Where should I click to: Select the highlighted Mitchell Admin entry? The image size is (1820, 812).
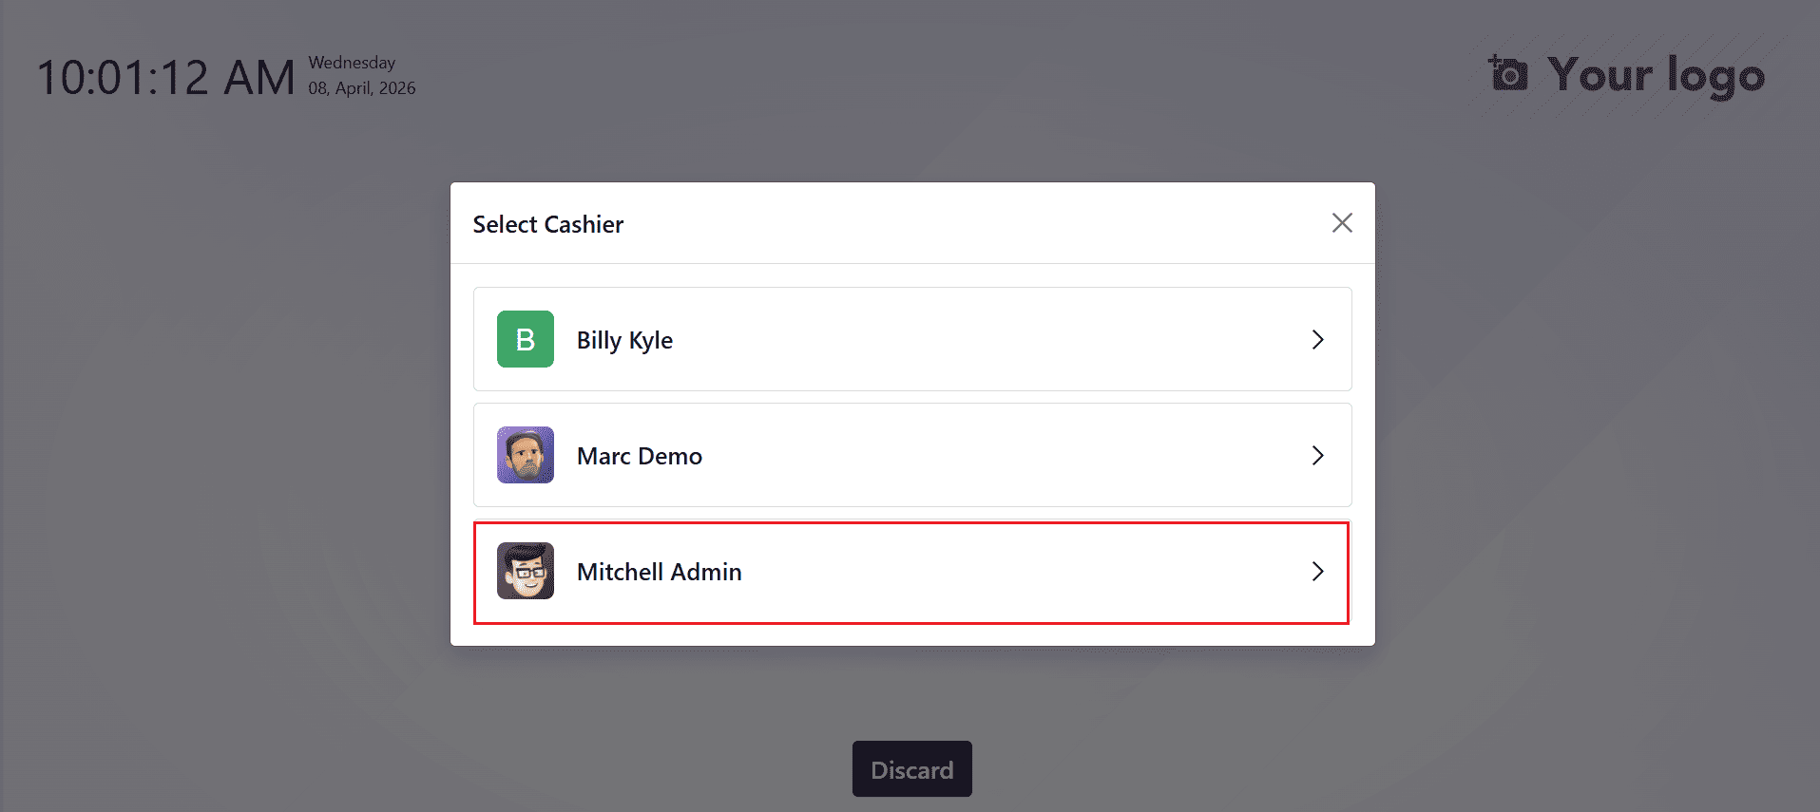pyautogui.click(x=910, y=571)
